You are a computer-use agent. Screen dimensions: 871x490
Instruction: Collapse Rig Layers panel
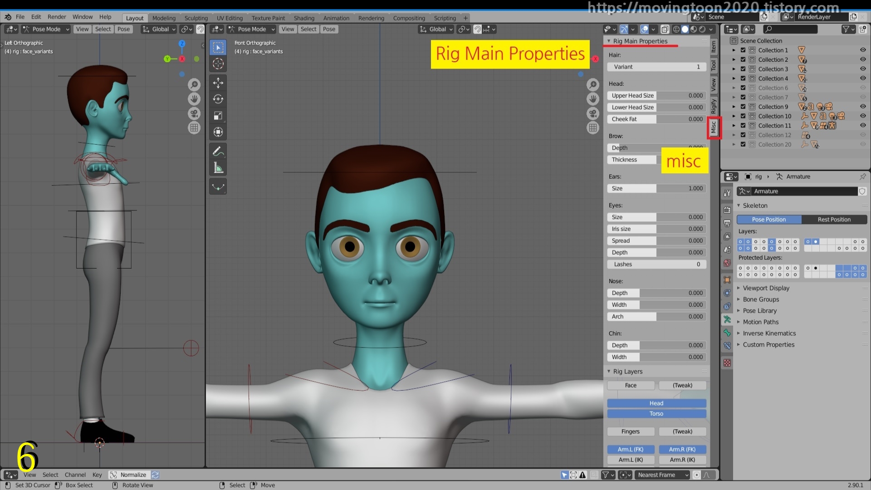609,371
